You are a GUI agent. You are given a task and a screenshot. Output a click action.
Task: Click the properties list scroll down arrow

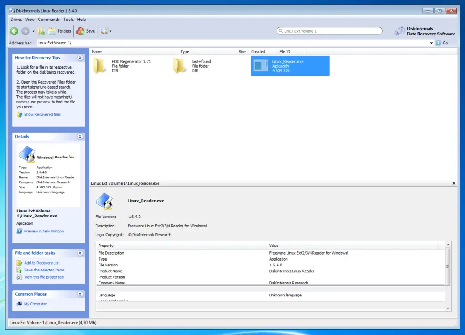coord(448,308)
